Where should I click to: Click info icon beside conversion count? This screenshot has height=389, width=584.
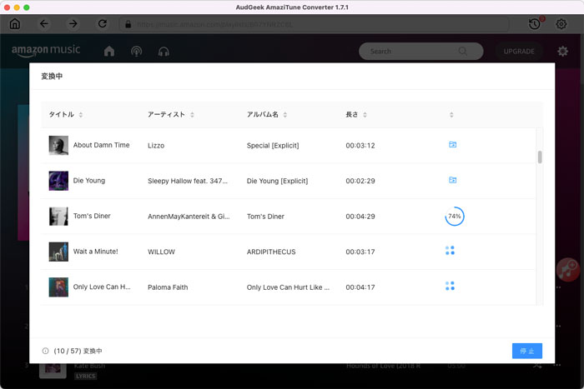click(x=45, y=351)
